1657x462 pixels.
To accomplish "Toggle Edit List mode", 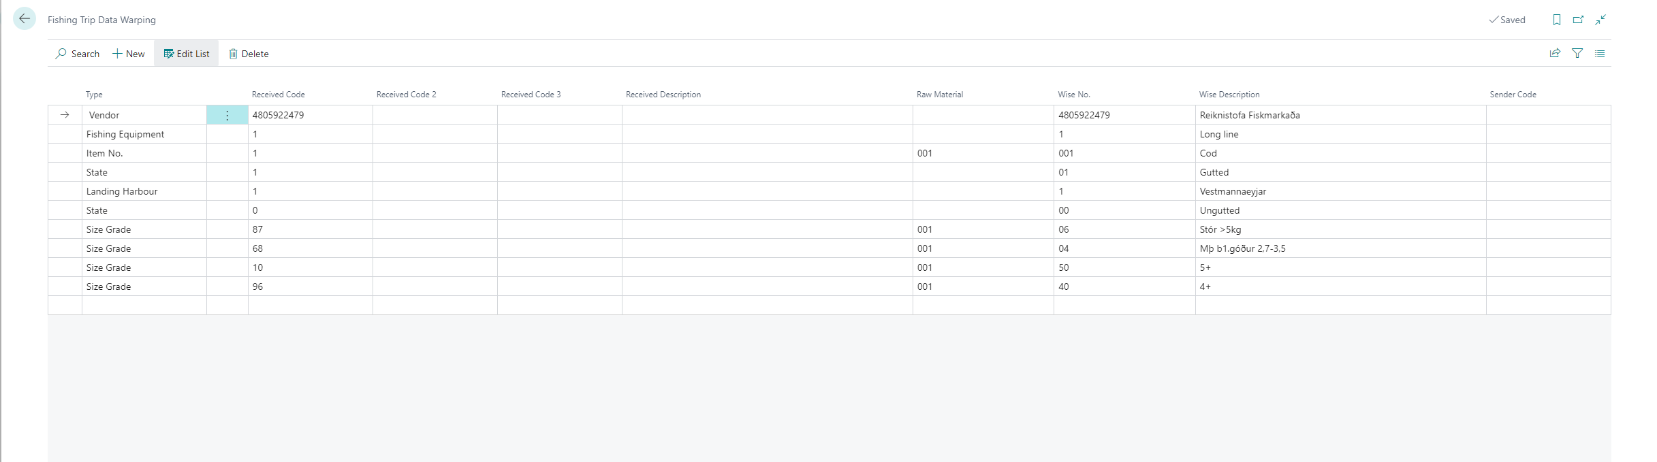I will [x=187, y=54].
